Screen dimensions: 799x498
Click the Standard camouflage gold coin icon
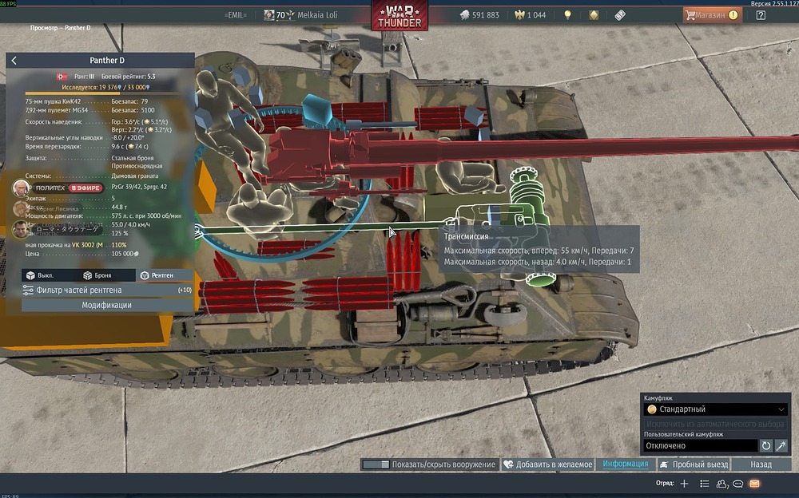pos(652,409)
